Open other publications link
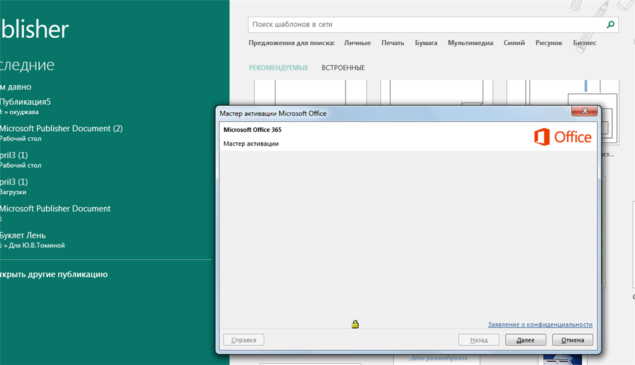This screenshot has width=635, height=365. (x=54, y=274)
